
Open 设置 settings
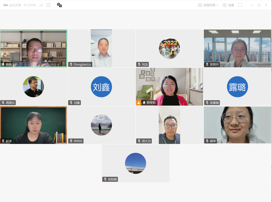coord(228,5)
